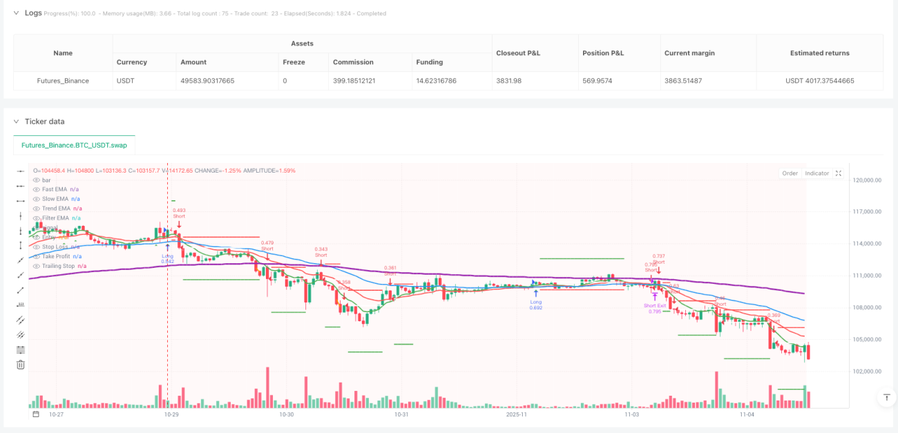Viewport: 898px width, 433px height.
Task: Select the Futures_Binance.BTC_USDT.swap tab
Action: pyautogui.click(x=75, y=146)
